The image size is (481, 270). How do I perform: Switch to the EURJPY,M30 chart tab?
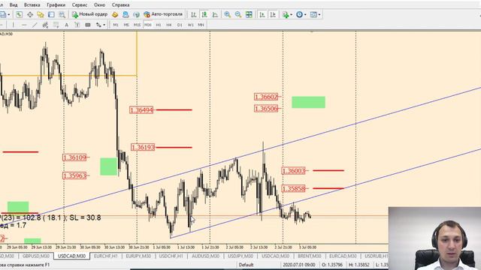(x=138, y=256)
